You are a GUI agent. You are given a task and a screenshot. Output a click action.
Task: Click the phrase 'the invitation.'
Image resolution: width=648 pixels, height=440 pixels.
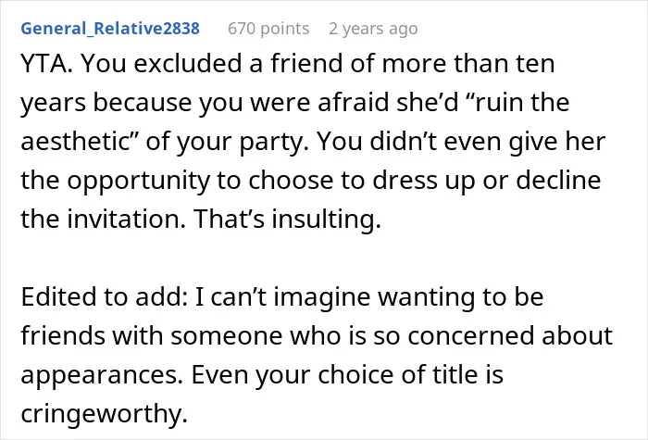click(104, 219)
